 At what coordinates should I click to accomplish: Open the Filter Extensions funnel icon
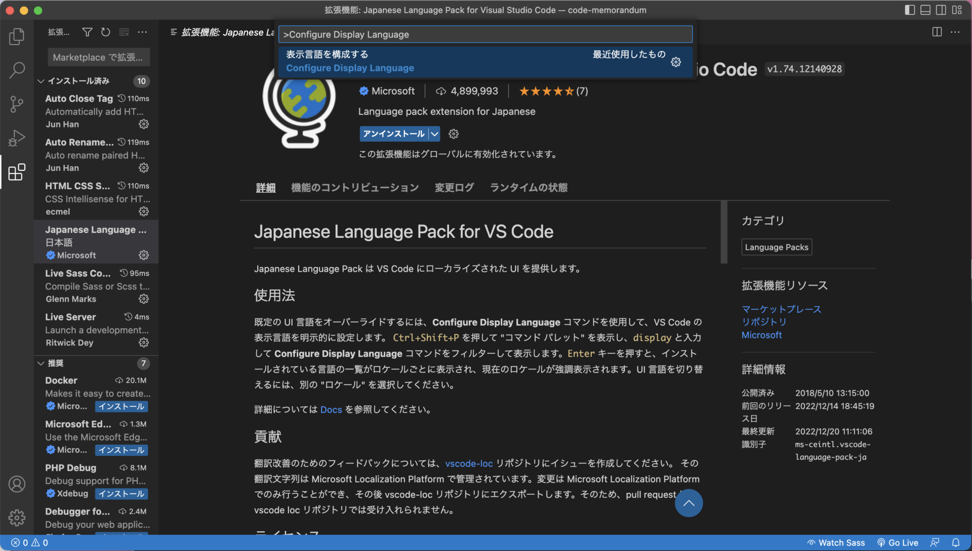coord(87,32)
